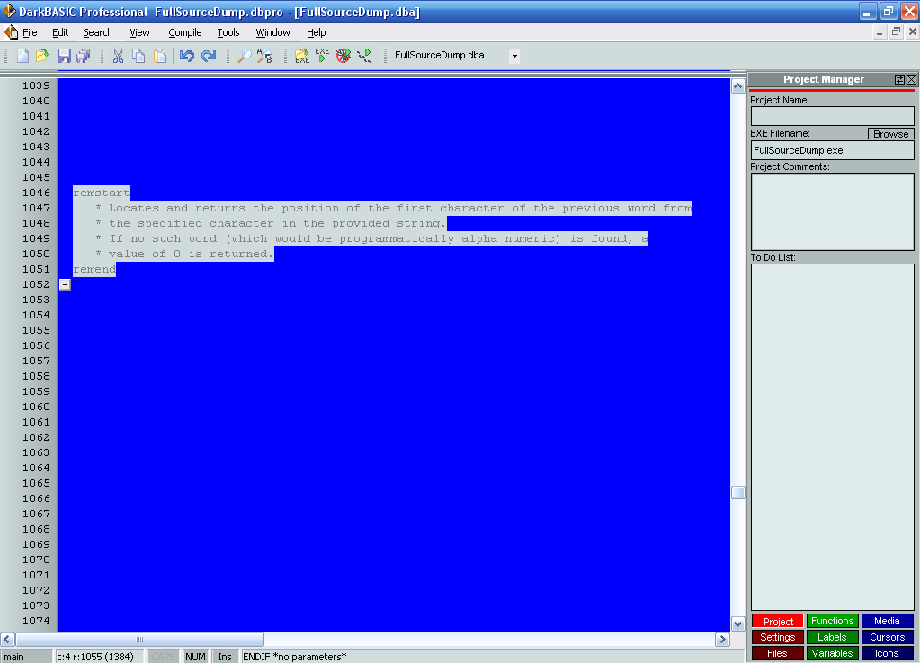920x663 pixels.
Task: Click the editor's vertical scroll down arrow
Action: 737,623
